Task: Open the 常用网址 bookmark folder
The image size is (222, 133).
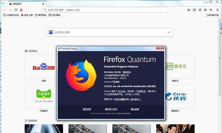Action: (x=41, y=15)
